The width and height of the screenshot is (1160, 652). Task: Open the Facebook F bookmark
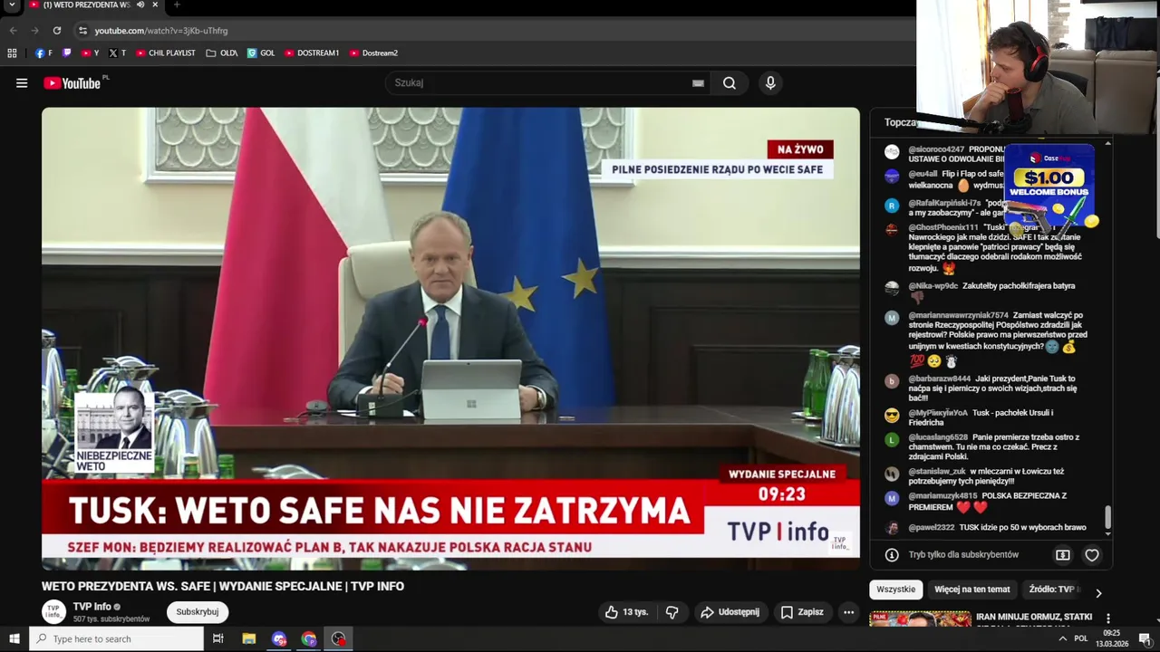[x=43, y=53]
